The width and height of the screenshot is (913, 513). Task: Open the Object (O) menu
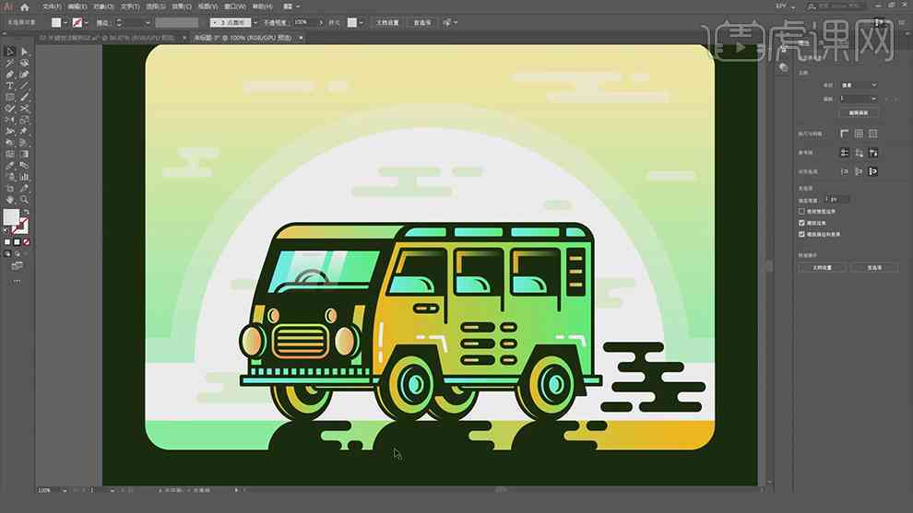103,6
